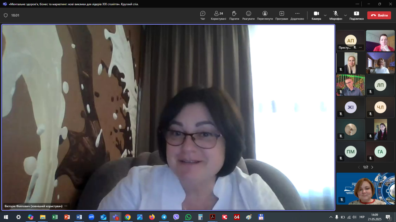Expand microphone device options arrow
The width and height of the screenshot is (396, 222).
tap(346, 15)
